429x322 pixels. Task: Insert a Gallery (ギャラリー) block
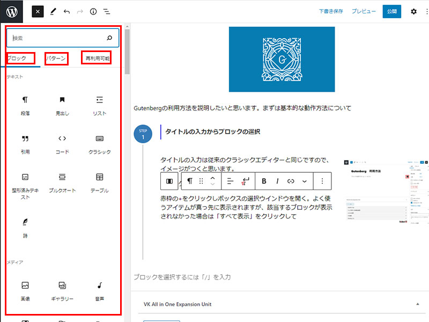pyautogui.click(x=62, y=290)
